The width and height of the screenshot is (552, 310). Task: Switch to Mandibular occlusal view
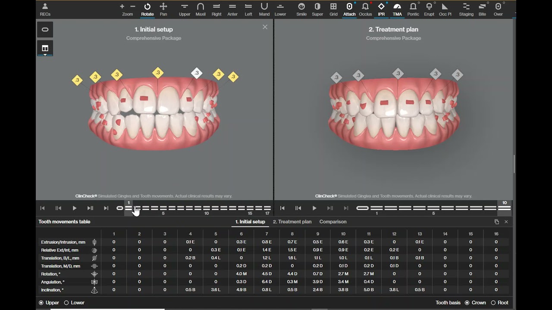tap(264, 9)
